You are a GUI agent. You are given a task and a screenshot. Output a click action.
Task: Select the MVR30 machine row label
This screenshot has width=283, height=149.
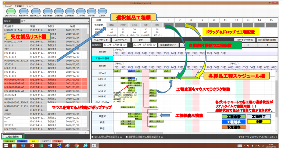point(102,91)
